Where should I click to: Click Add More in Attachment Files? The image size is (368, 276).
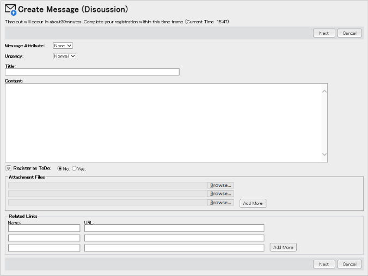(253, 203)
